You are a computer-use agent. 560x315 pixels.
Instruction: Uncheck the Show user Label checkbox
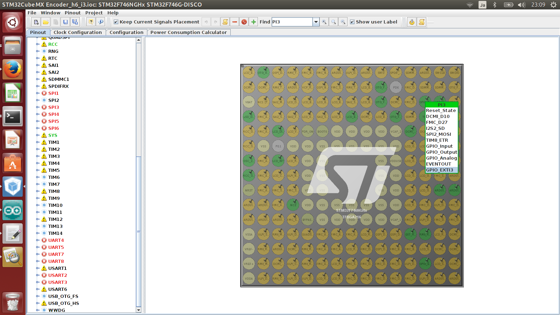point(352,22)
